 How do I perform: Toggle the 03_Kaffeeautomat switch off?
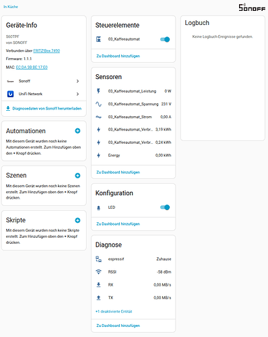click(165, 39)
